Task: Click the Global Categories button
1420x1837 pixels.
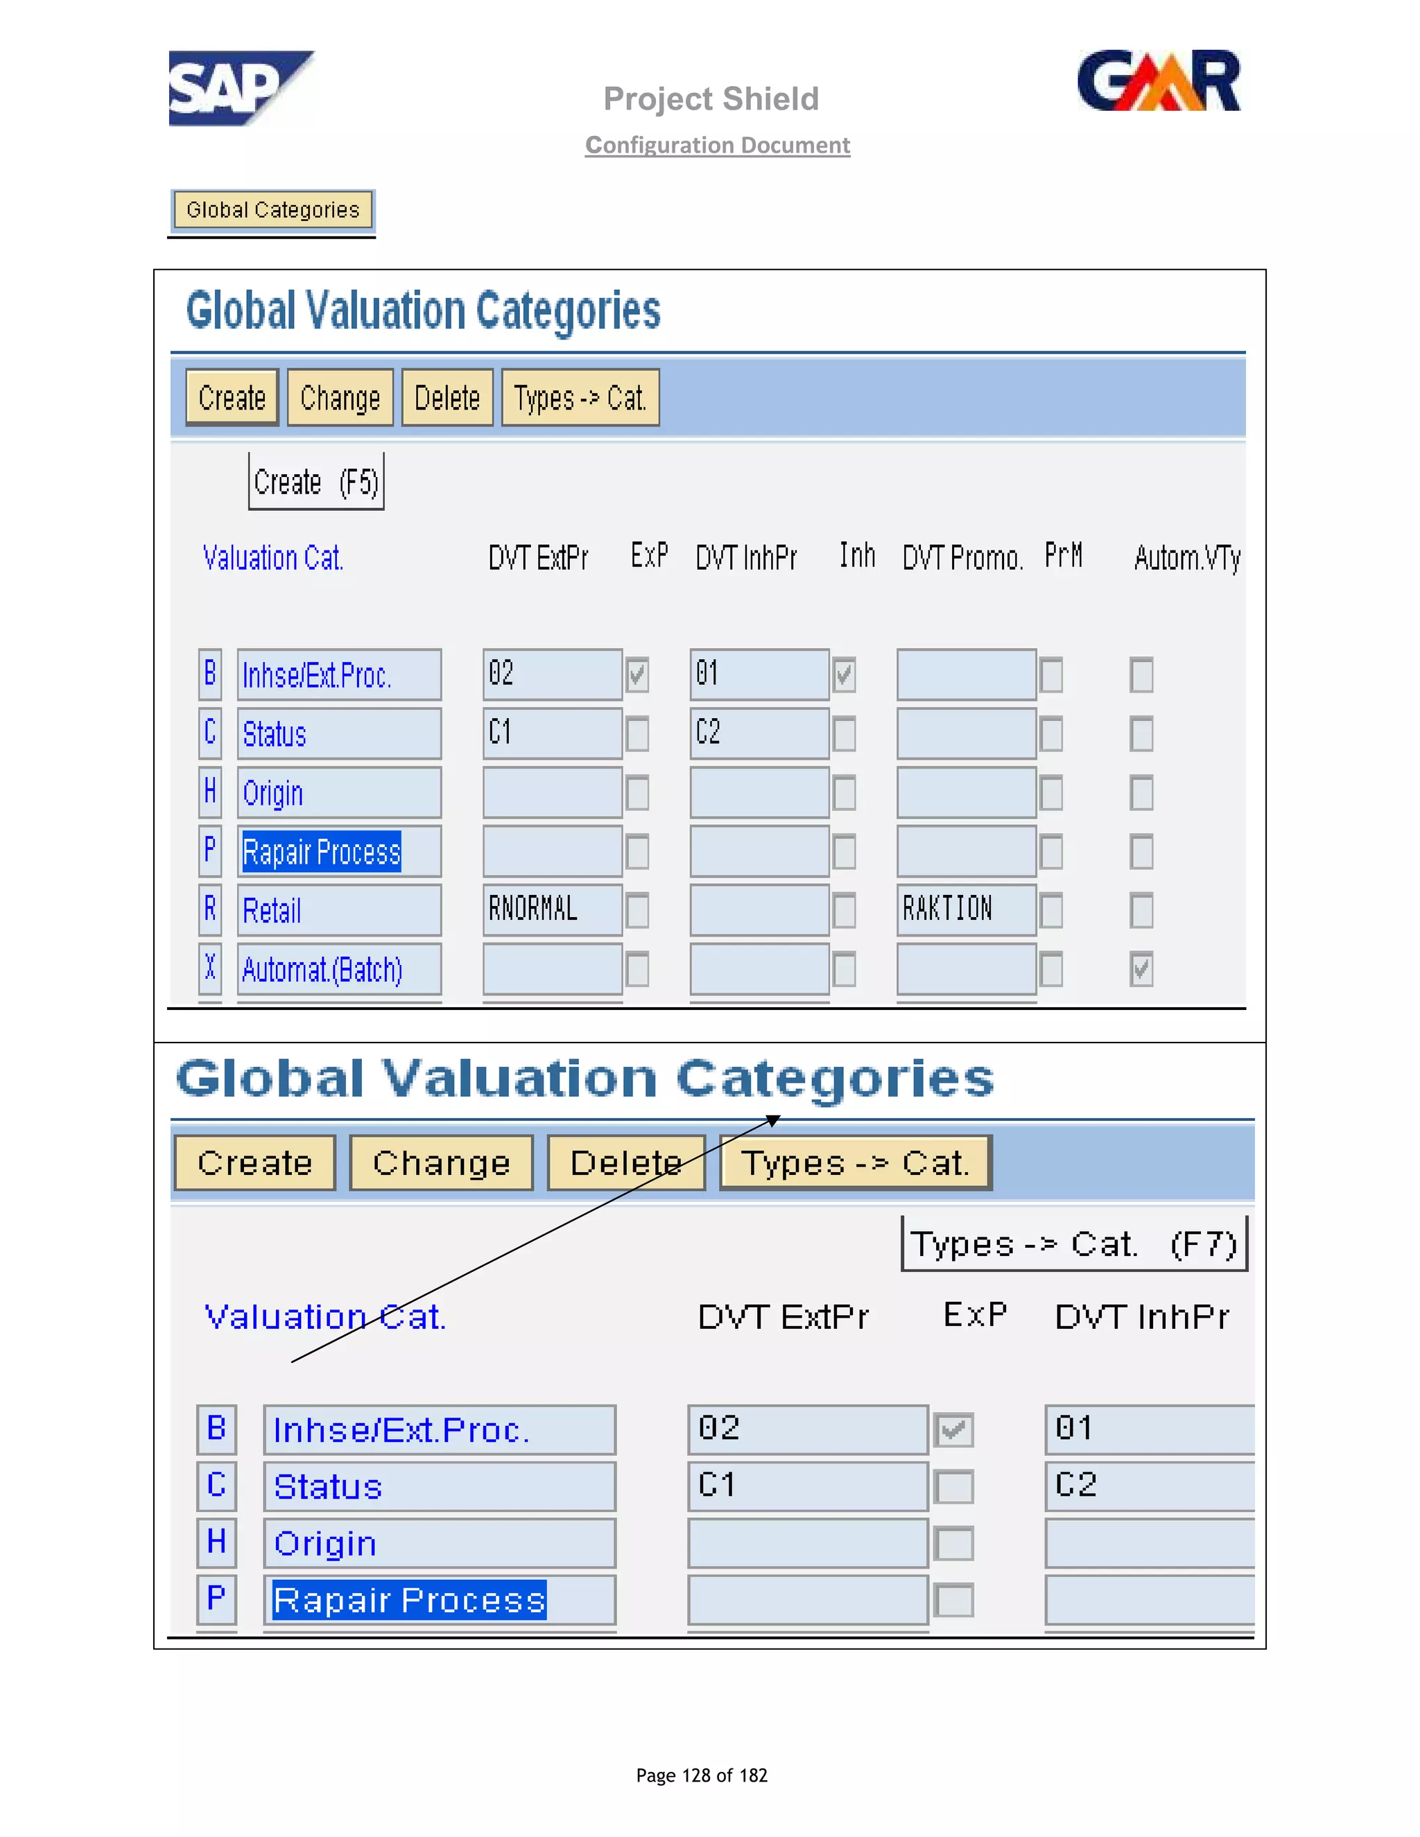Action: [x=272, y=210]
